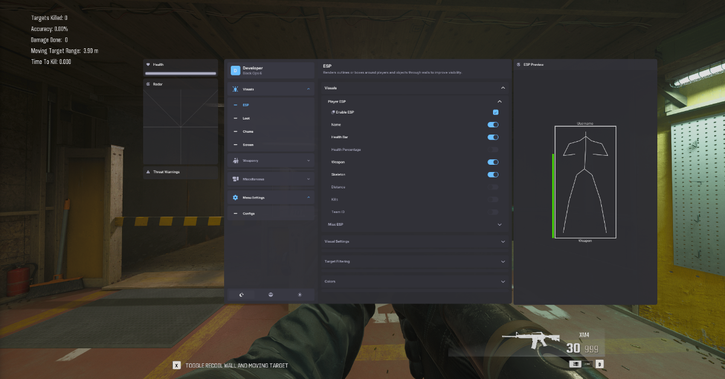
Task: Click the middle half-circle theme icon
Action: (x=271, y=295)
